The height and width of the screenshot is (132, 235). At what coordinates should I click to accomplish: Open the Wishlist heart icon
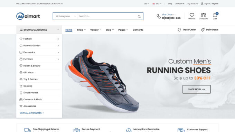click(x=192, y=15)
